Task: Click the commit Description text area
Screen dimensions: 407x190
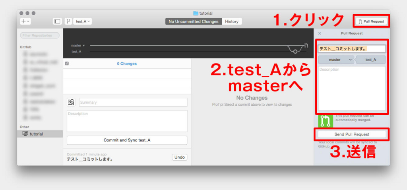Action: (x=127, y=121)
